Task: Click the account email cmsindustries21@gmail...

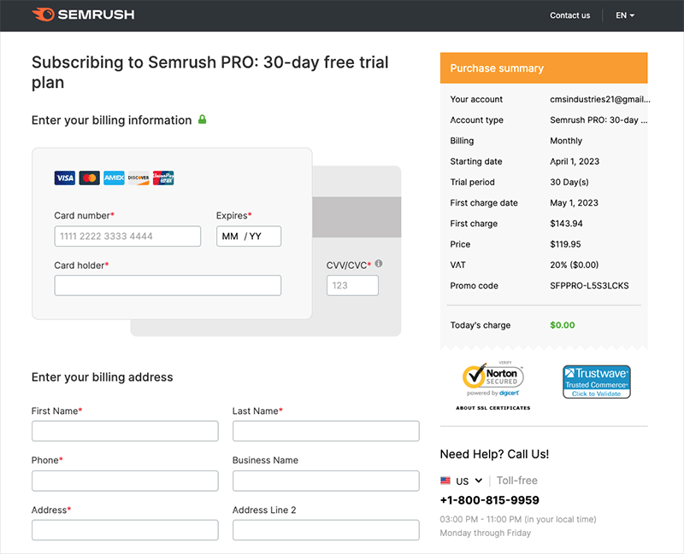Action: pyautogui.click(x=600, y=99)
